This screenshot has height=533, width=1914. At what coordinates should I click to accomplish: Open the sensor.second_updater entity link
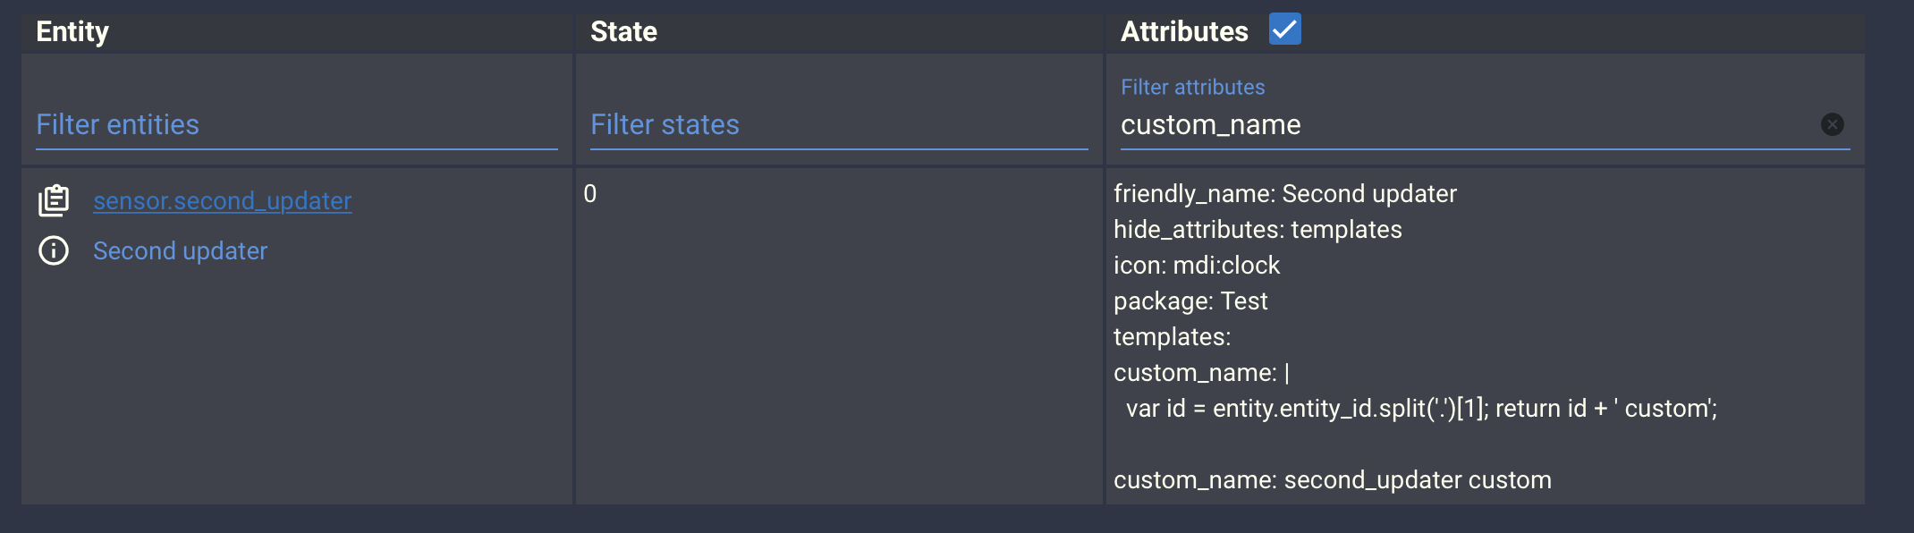click(x=222, y=200)
